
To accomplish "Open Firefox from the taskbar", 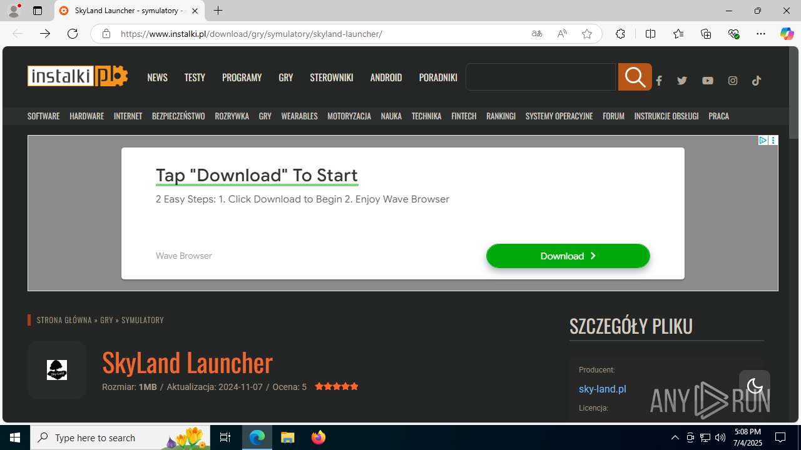I will tap(319, 437).
